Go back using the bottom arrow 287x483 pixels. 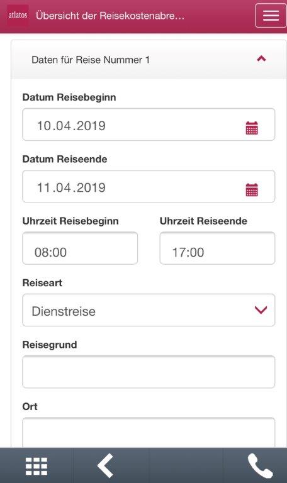pos(106,465)
